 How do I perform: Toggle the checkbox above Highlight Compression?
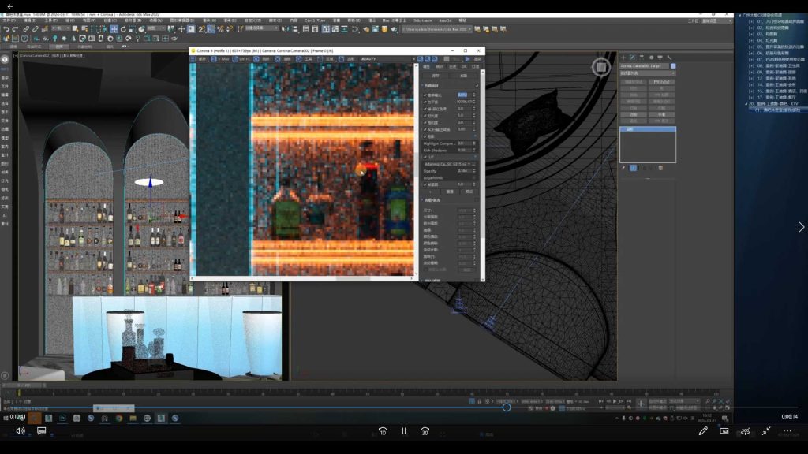[425, 136]
